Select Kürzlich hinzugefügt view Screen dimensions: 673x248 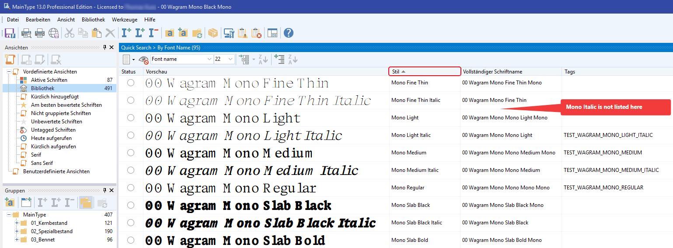coord(55,97)
